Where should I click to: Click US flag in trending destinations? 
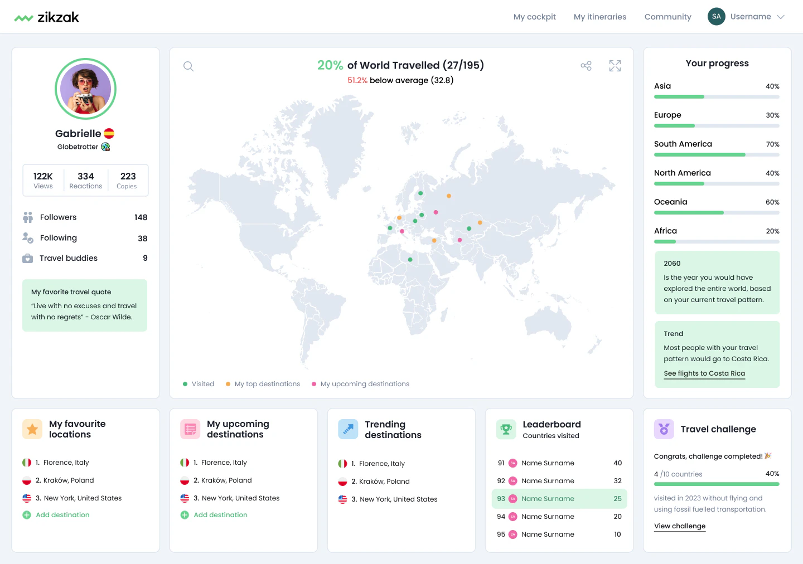(x=342, y=499)
